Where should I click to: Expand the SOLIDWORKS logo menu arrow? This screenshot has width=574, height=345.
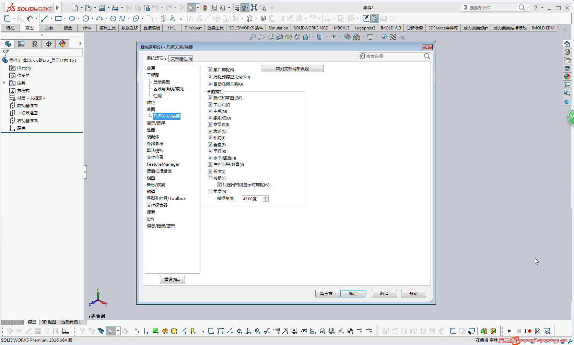(57, 7)
